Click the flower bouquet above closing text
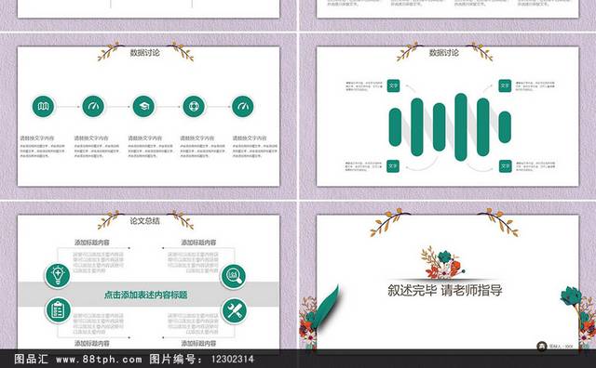 coord(443,263)
